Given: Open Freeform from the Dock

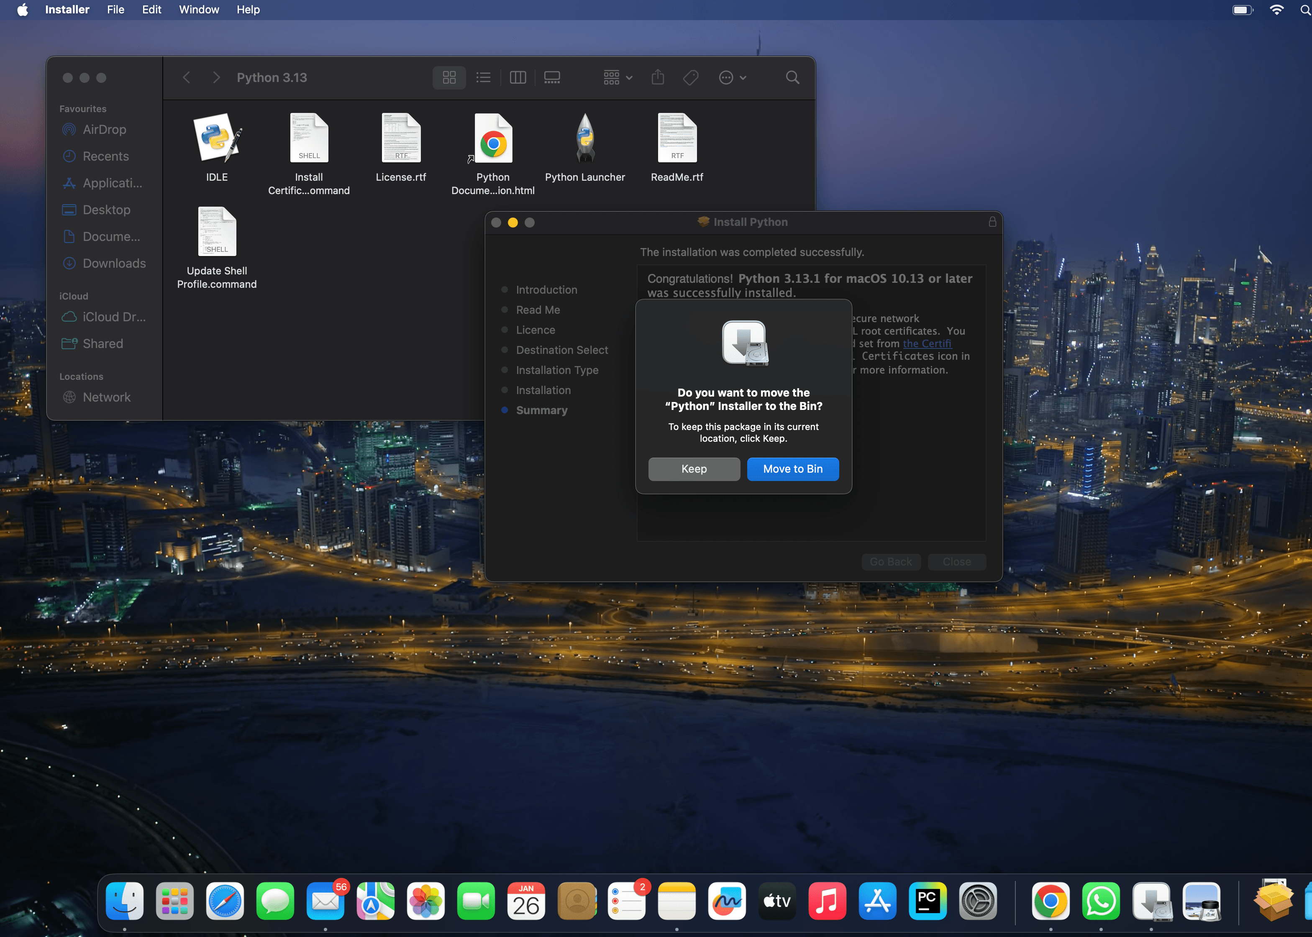Looking at the screenshot, I should point(727,901).
